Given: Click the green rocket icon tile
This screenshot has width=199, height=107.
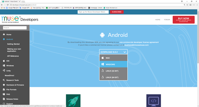Looking at the screenshot, I should (x=73, y=101).
